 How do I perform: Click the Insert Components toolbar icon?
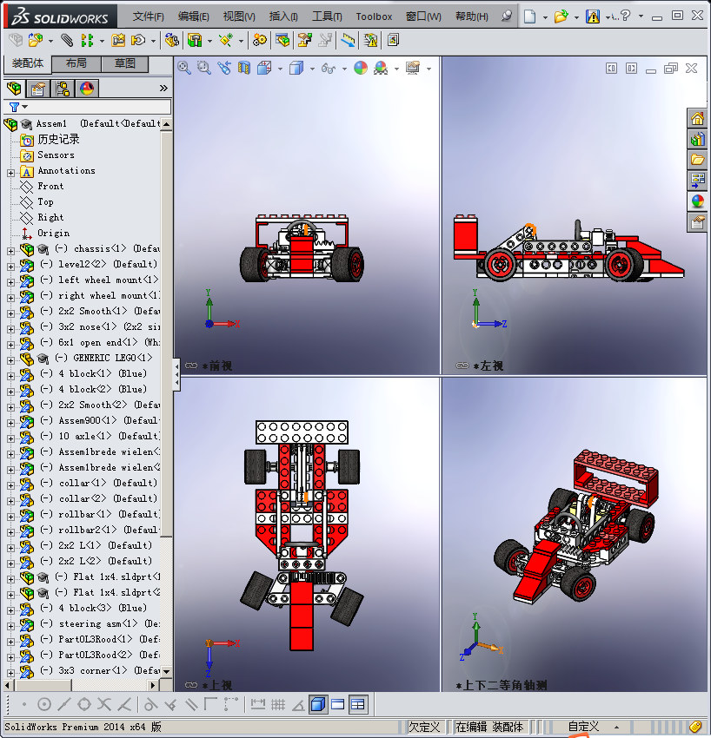point(36,41)
